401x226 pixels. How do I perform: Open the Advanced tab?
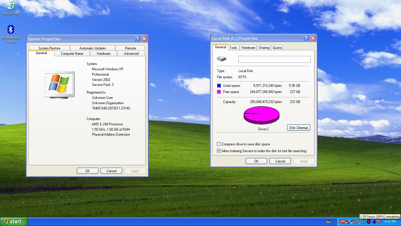tap(131, 54)
